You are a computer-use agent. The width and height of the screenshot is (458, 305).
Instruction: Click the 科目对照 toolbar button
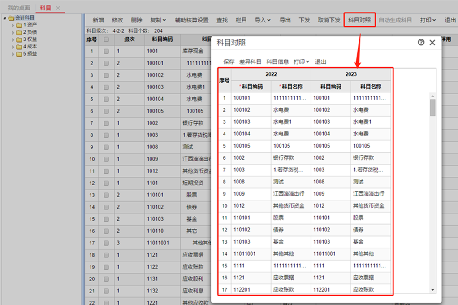coord(359,20)
